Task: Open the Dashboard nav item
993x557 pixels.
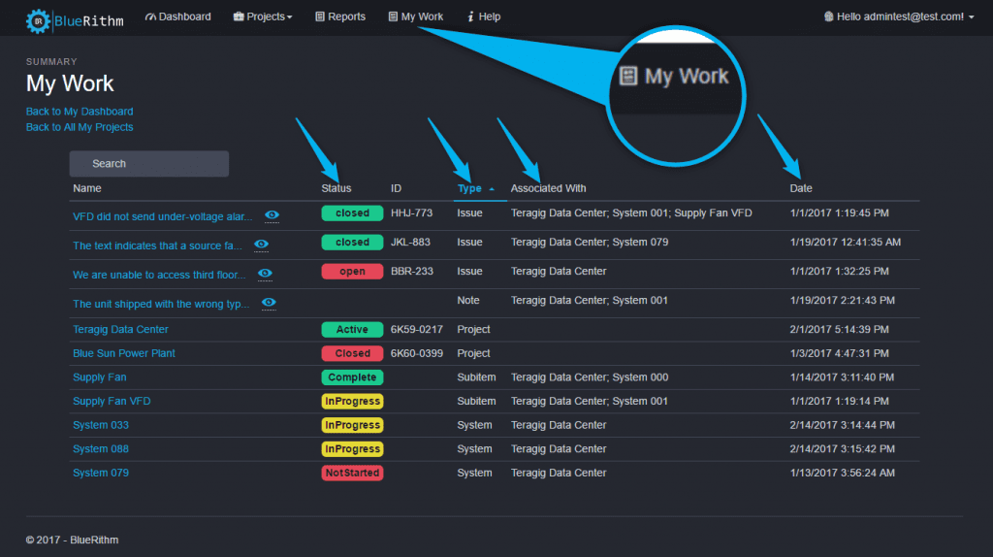Action: click(x=178, y=16)
